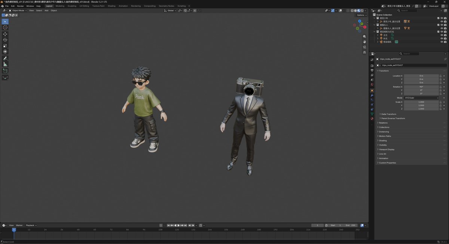449x244 pixels.
Task: Hide the 预览相机 object with its eye icon
Action: 442,42
